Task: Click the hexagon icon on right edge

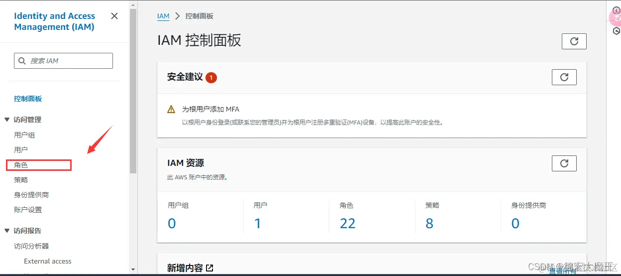Action: click(x=617, y=31)
